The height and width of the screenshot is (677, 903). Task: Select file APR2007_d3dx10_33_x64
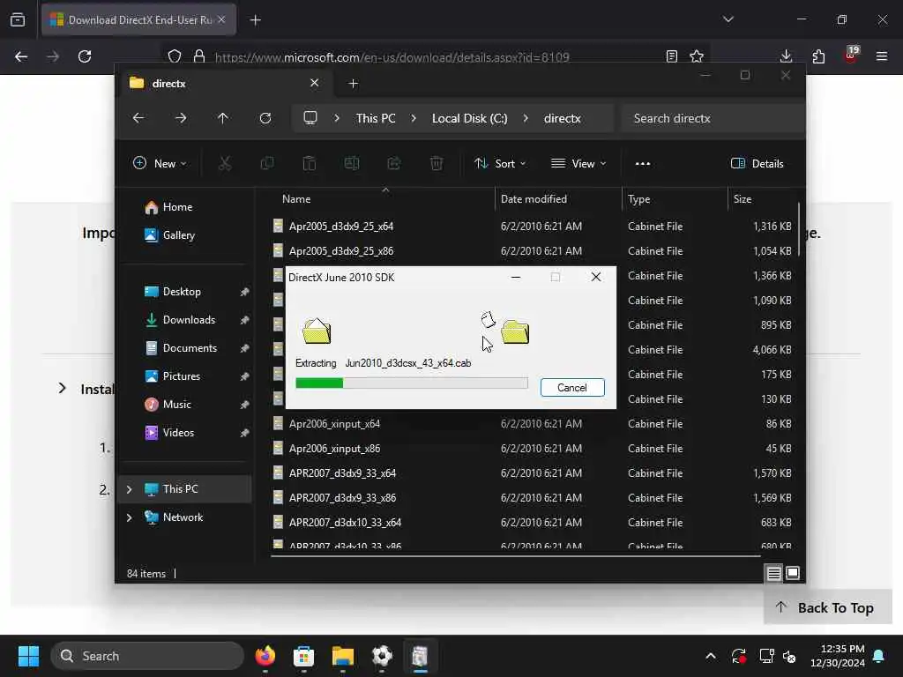[345, 523]
